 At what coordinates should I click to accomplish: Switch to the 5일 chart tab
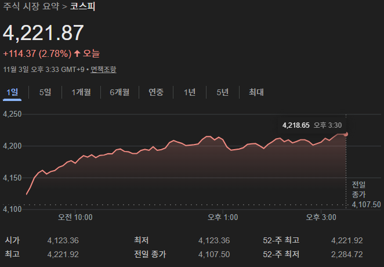coord(45,92)
